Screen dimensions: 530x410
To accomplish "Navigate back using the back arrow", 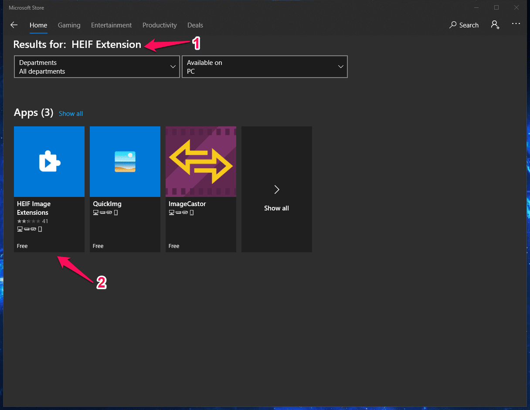I will [x=14, y=25].
